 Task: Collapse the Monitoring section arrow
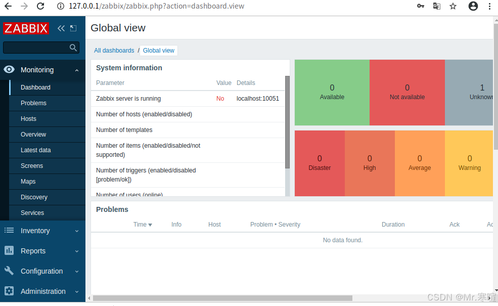click(x=77, y=70)
